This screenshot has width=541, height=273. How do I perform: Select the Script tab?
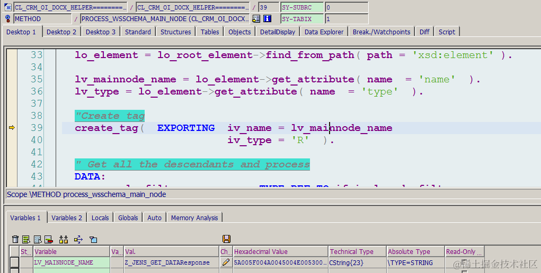point(447,32)
